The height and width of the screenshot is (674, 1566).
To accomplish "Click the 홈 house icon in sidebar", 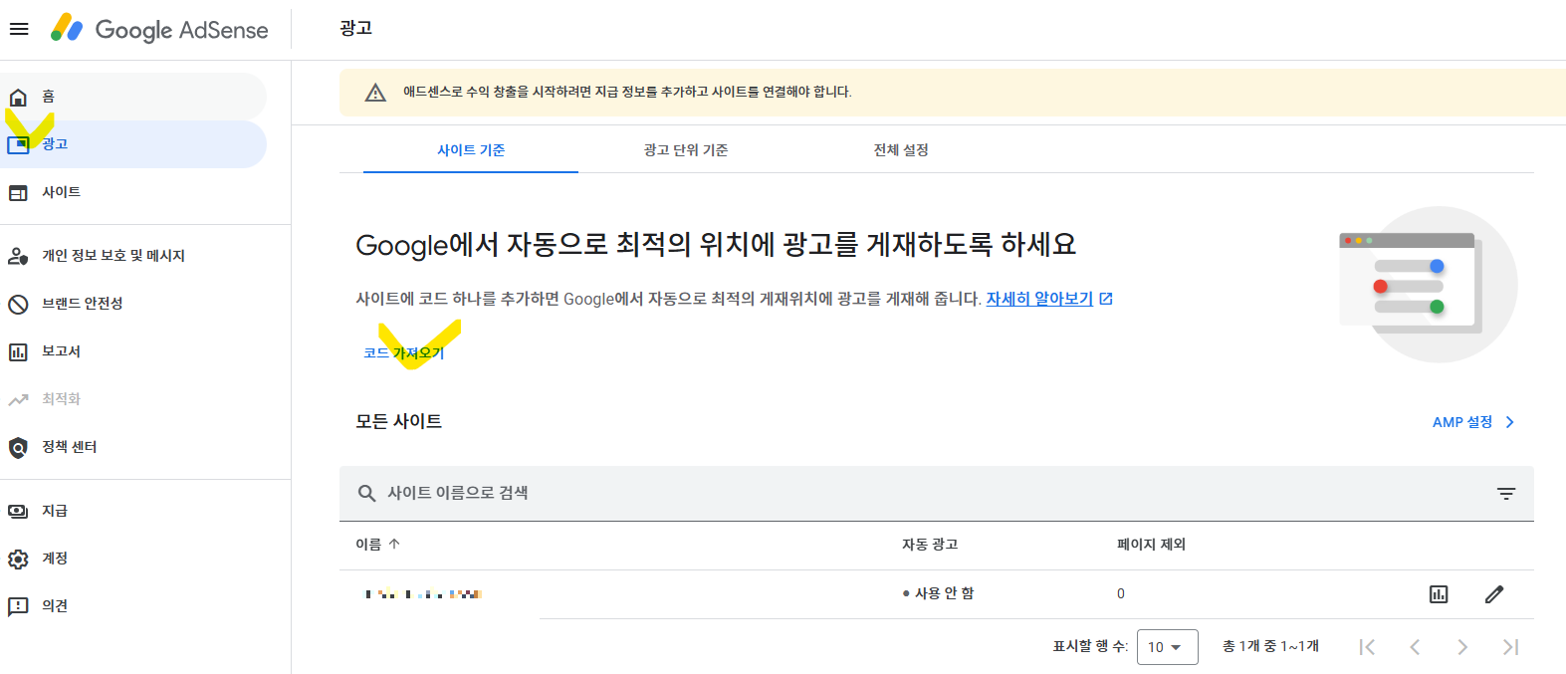I will (x=18, y=97).
